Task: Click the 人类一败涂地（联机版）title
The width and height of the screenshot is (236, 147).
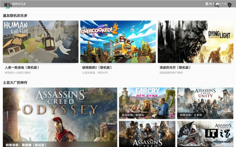Action: (x=22, y=67)
